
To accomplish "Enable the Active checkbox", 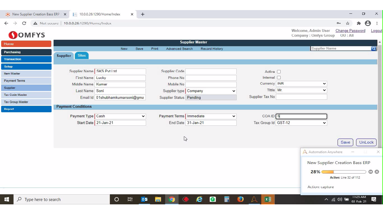I will (279, 72).
